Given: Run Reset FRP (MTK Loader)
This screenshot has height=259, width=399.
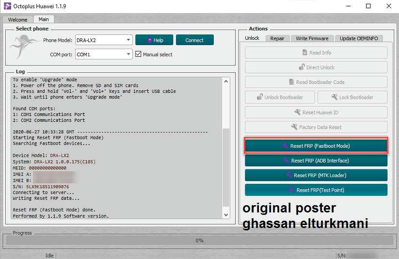Looking at the screenshot, I should pyautogui.click(x=316, y=175).
